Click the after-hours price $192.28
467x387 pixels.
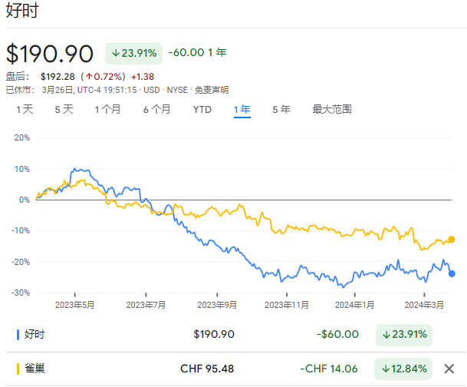[x=58, y=77]
